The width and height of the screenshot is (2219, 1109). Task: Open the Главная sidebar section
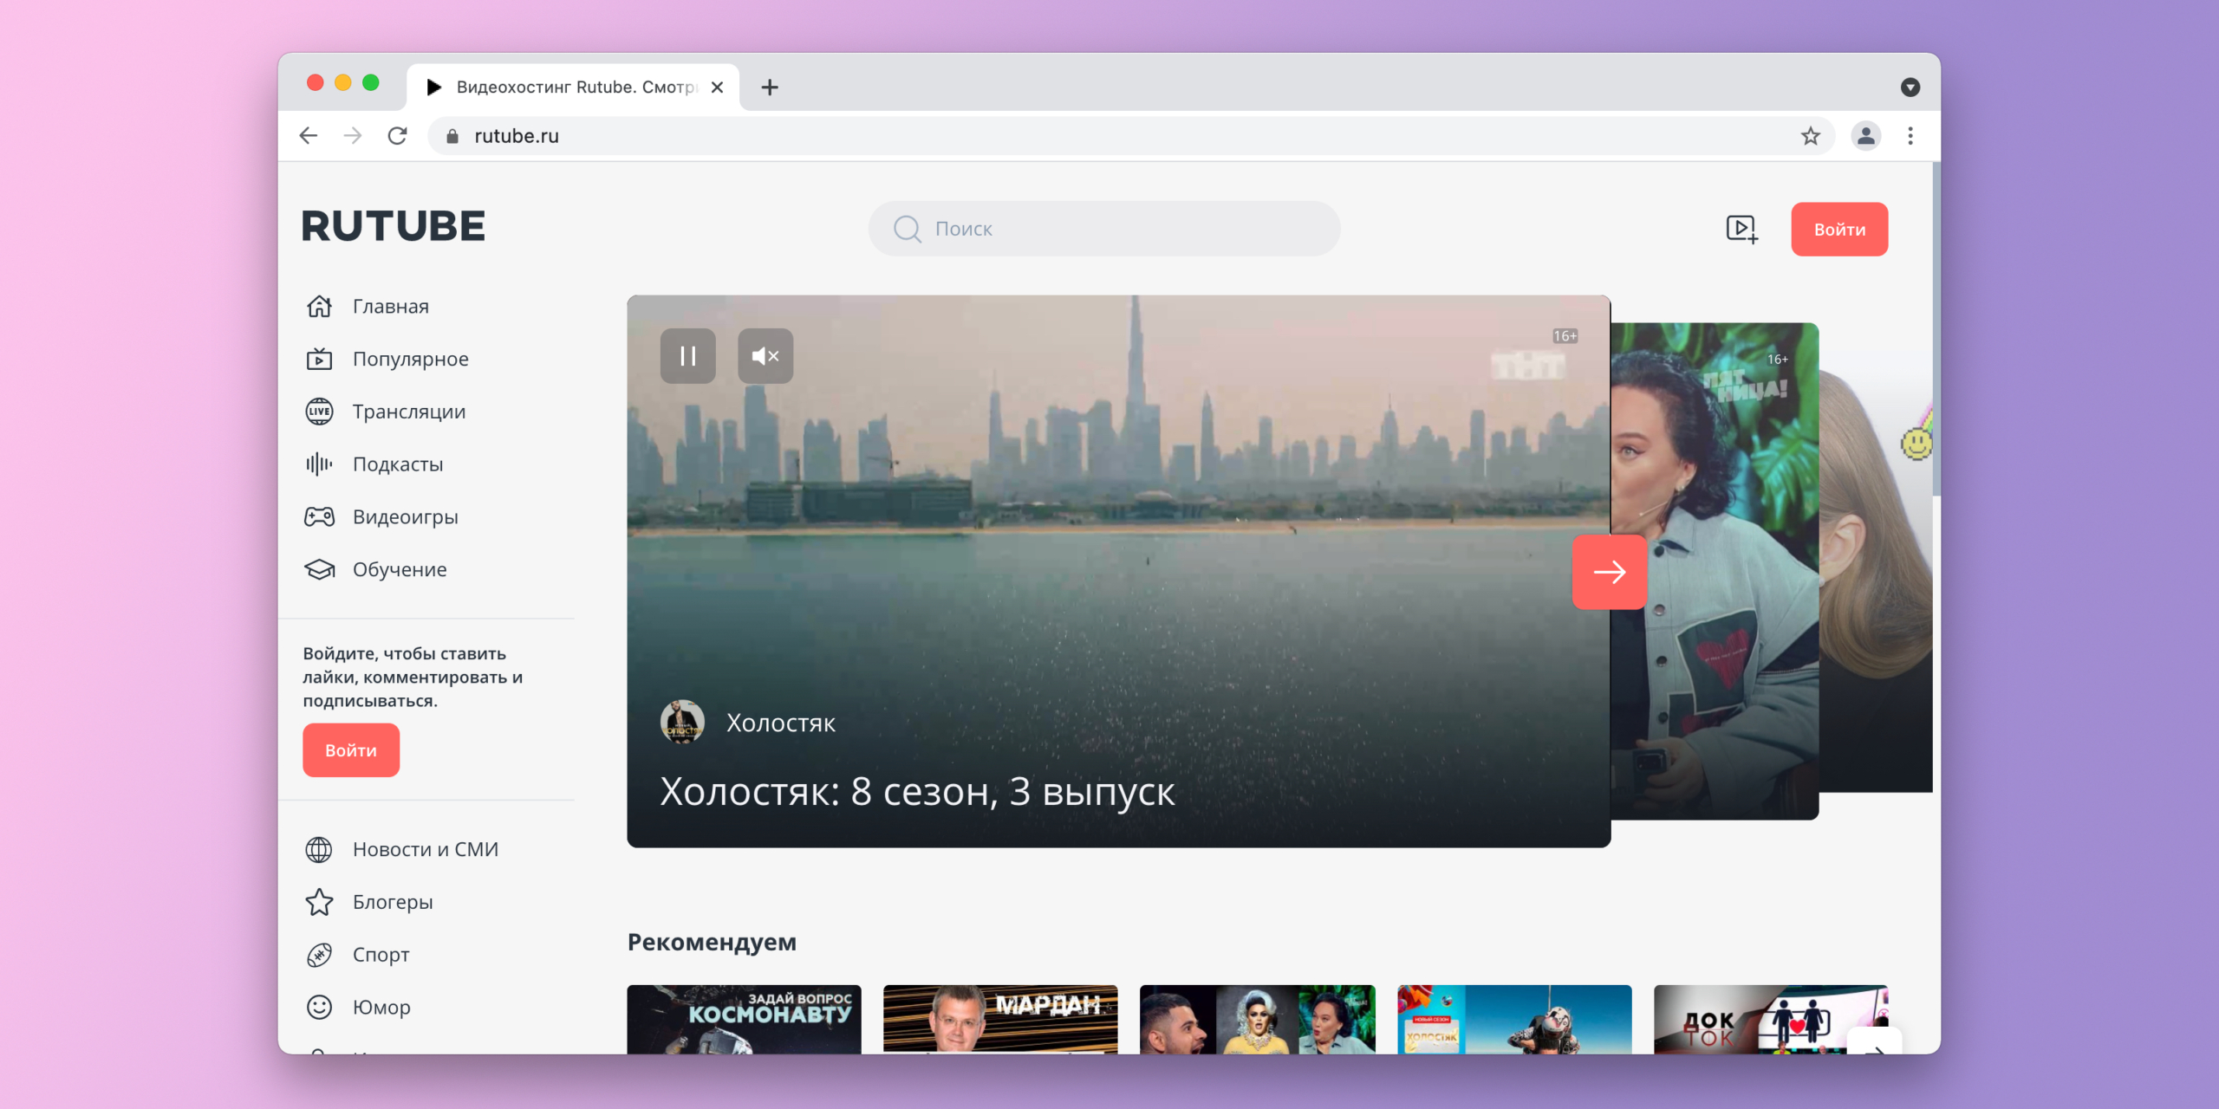tap(389, 306)
